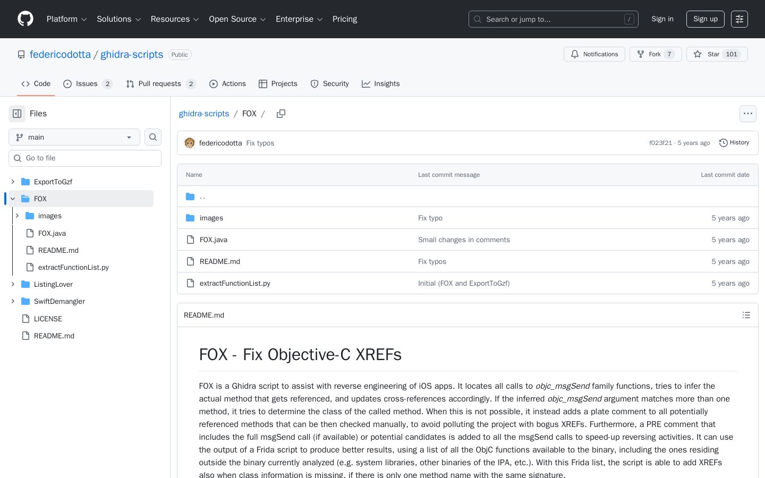Expand the SwiftDemangler folder chevron
Image resolution: width=765 pixels, height=478 pixels.
(13, 301)
